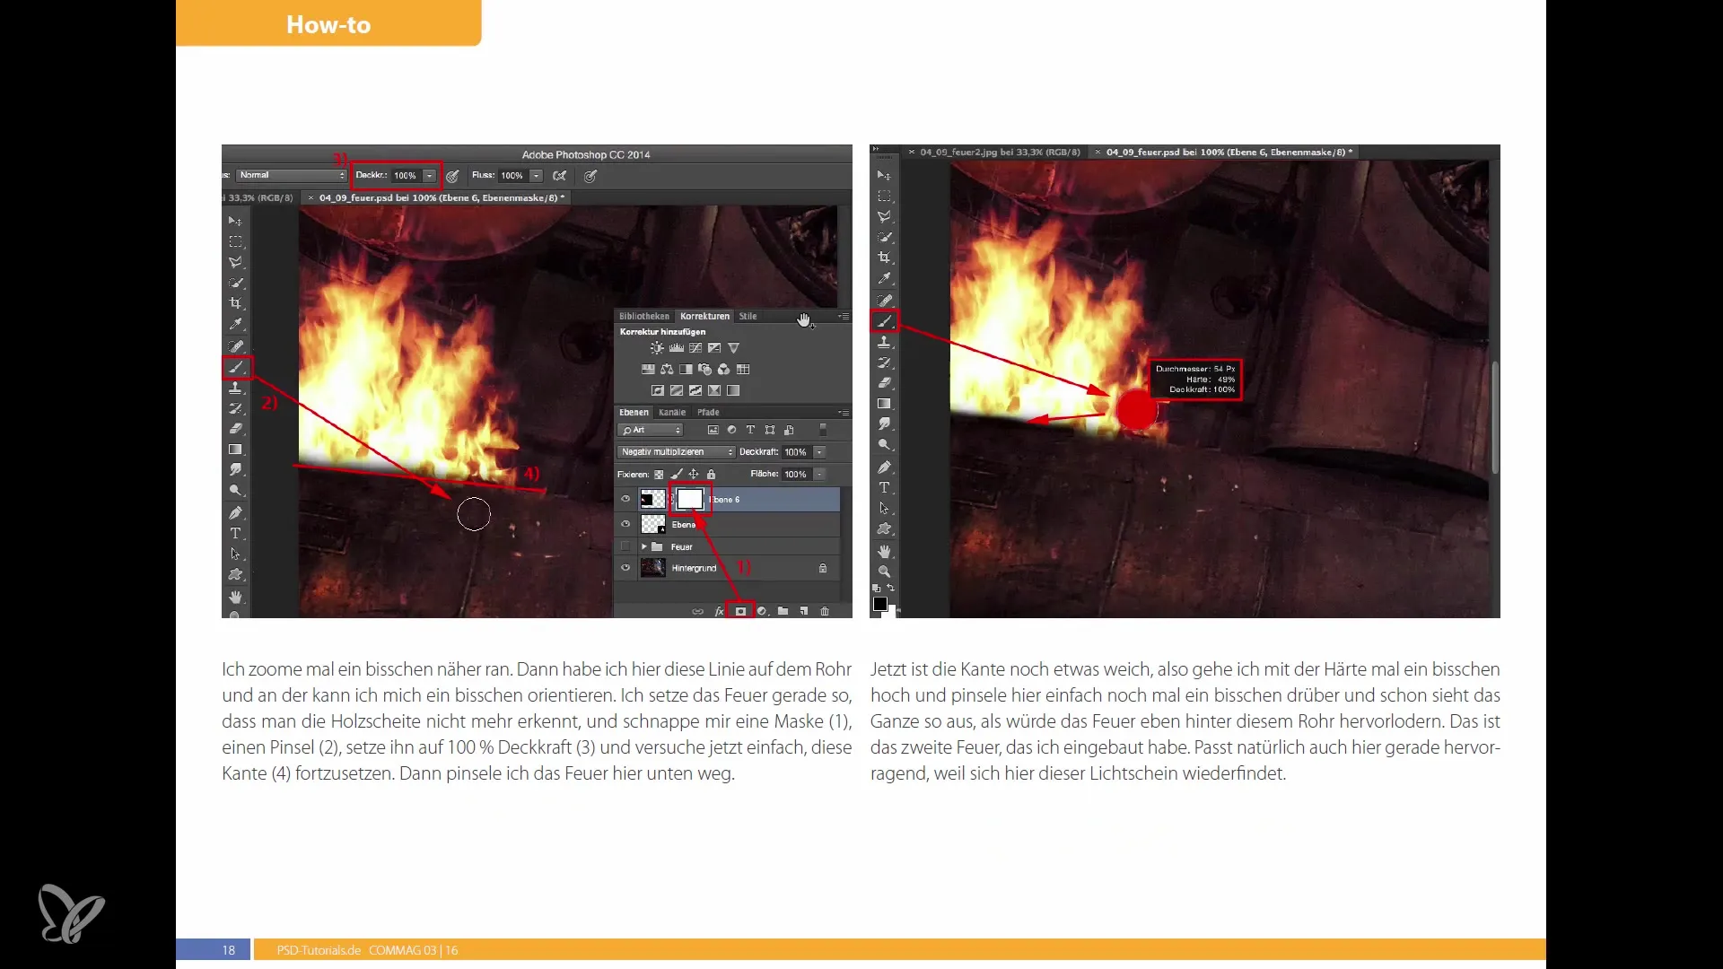1723x969 pixels.
Task: Open the Deckkr. opacity dropdown arrow
Action: [430, 176]
